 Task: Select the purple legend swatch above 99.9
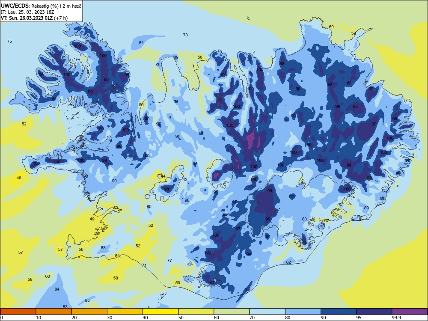pos(410,312)
